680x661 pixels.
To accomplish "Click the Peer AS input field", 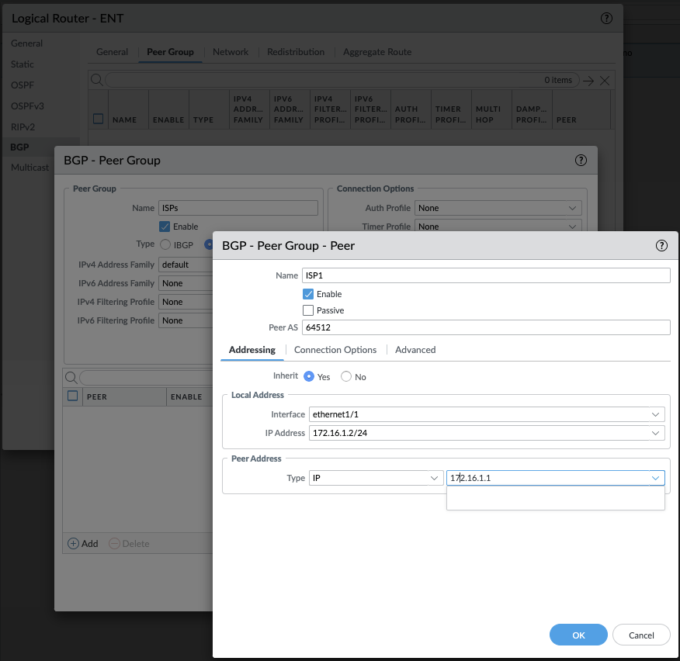I will [485, 327].
